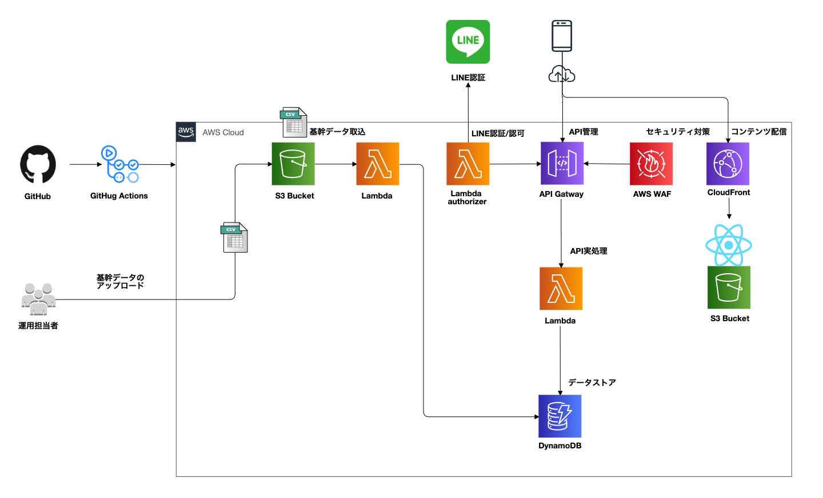Click the blue DynamoDB icon
The height and width of the screenshot is (498, 823).
coord(560,416)
